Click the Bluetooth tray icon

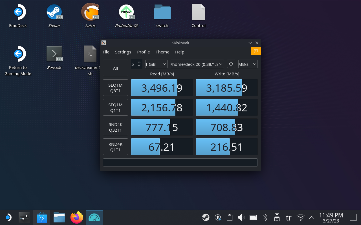(265, 217)
